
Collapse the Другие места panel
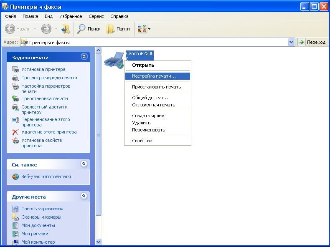coord(84,197)
